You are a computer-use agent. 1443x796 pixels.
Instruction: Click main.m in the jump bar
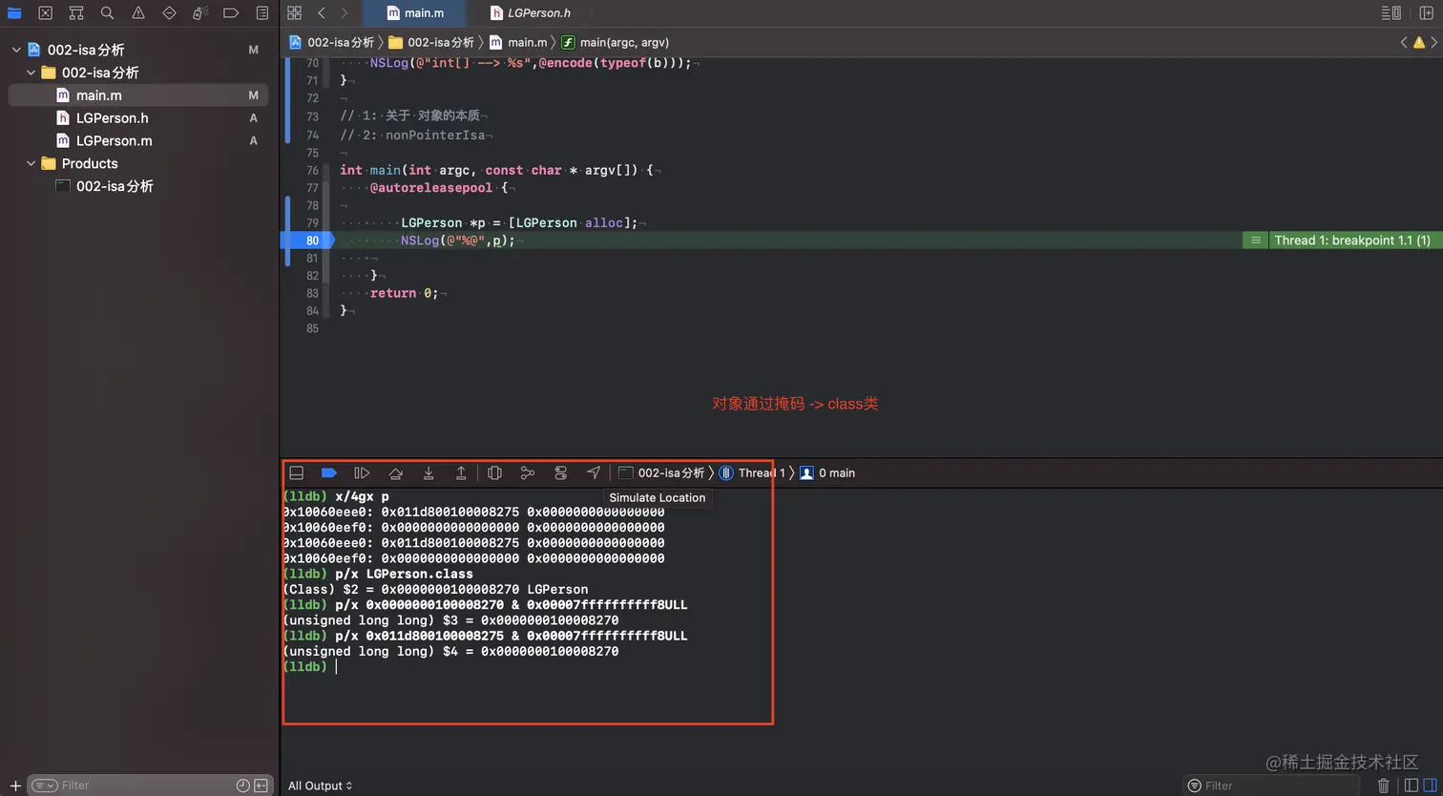tap(518, 42)
